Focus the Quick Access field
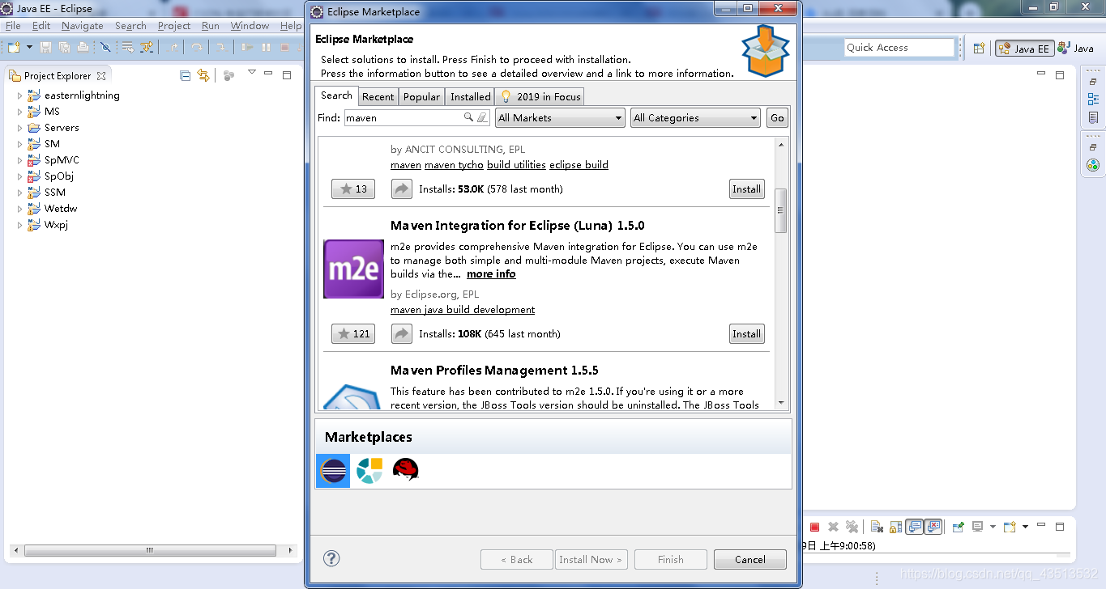 899,48
